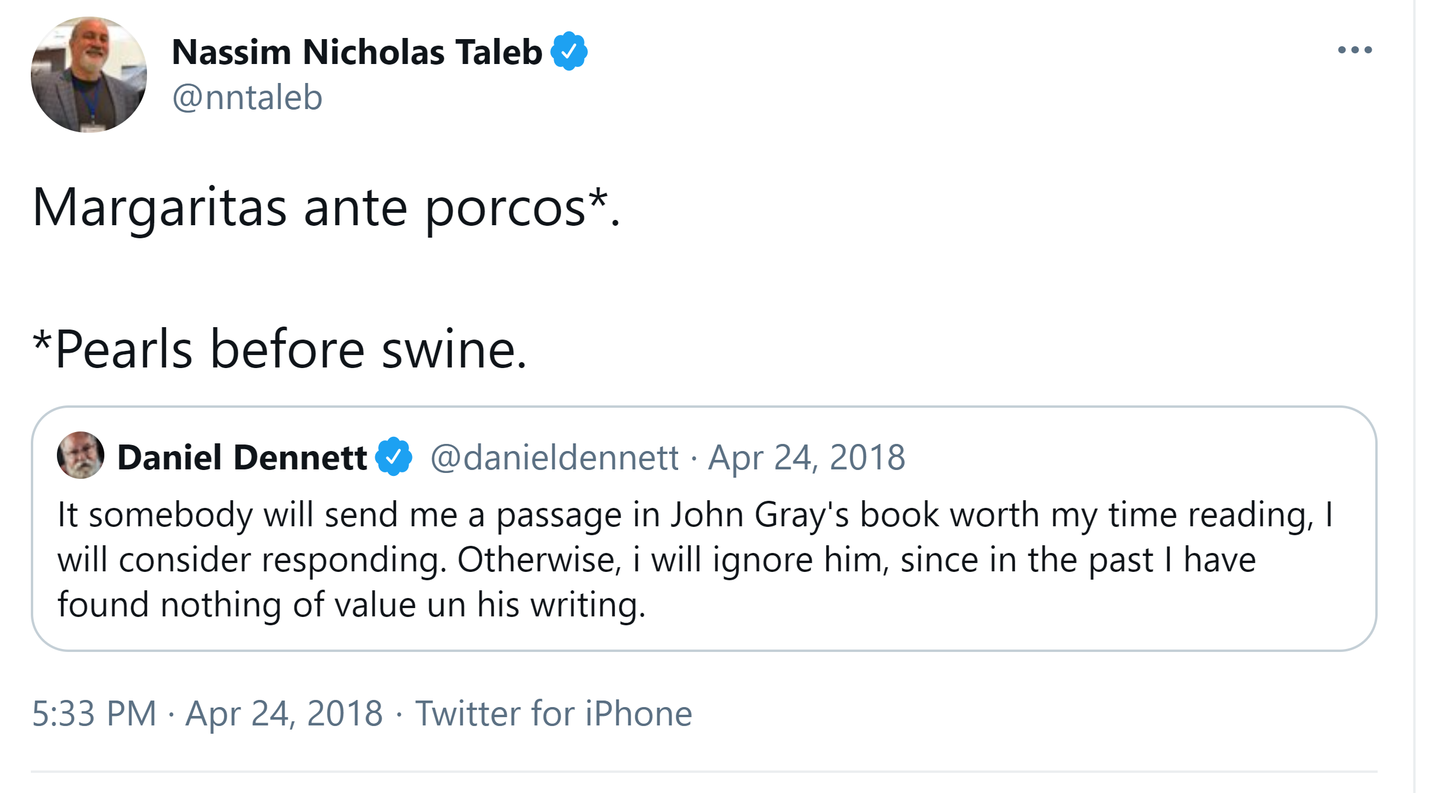1431x793 pixels.
Task: Click the quoted line 'found nothing of value'
Action: pyautogui.click(x=351, y=605)
